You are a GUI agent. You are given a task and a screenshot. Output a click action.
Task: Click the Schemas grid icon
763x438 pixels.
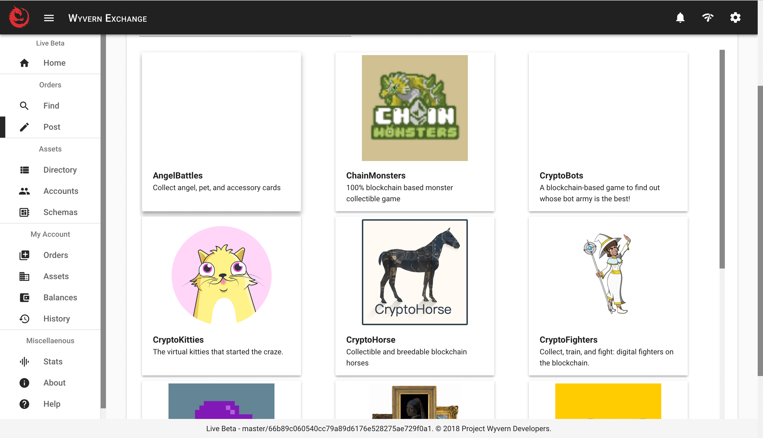pos(24,212)
